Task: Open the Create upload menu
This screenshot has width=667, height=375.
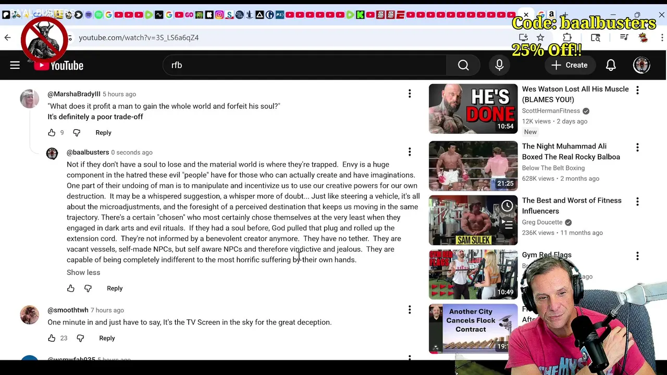Action: click(x=570, y=65)
